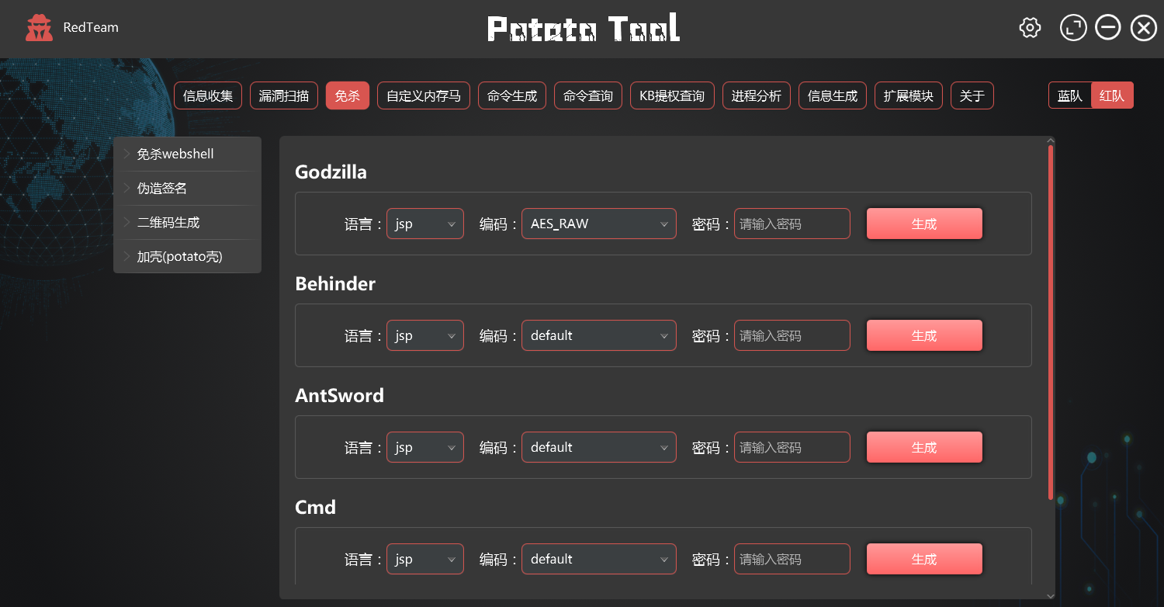Click the Godzilla 密码 input field
This screenshot has height=607, width=1164.
point(792,224)
